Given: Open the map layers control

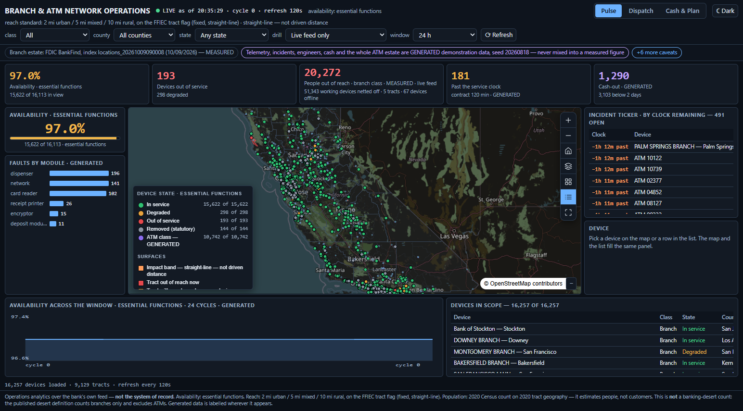Looking at the screenshot, I should pyautogui.click(x=568, y=166).
